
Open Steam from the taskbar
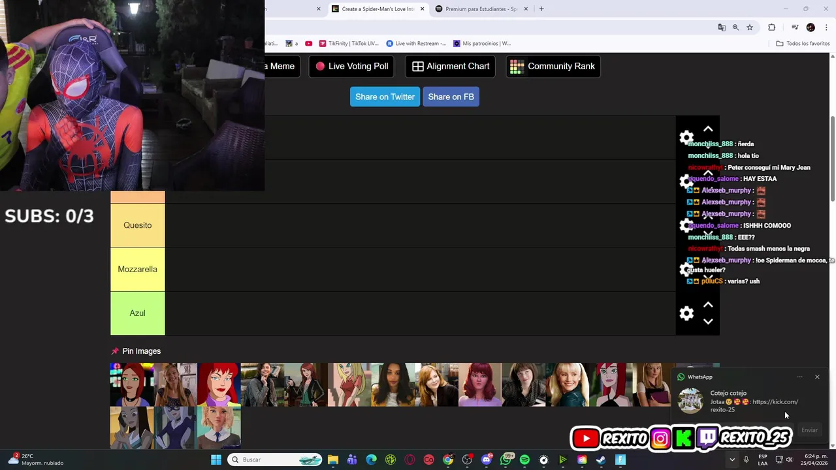pos(601,460)
